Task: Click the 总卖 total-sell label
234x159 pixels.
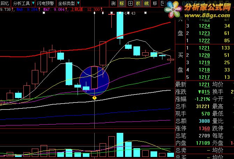Action: coord(181,150)
